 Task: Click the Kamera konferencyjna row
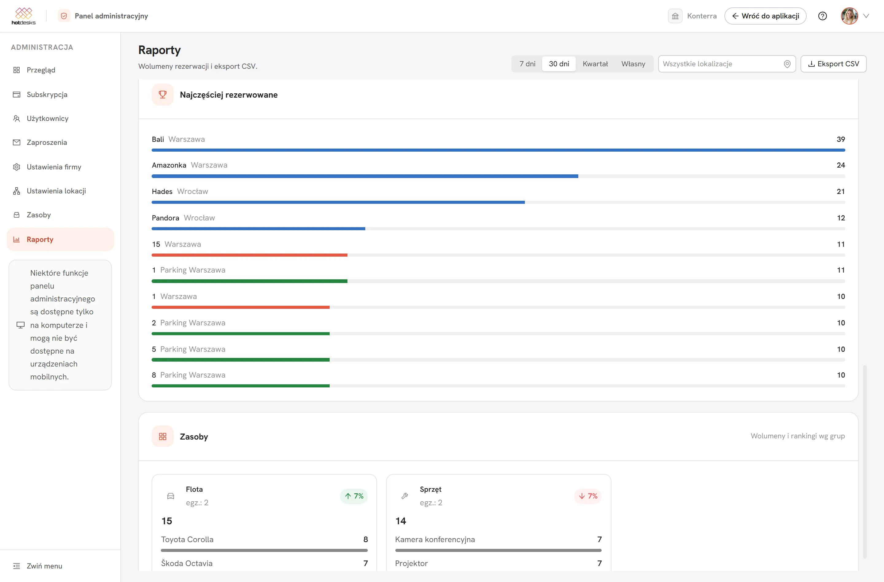(498, 543)
